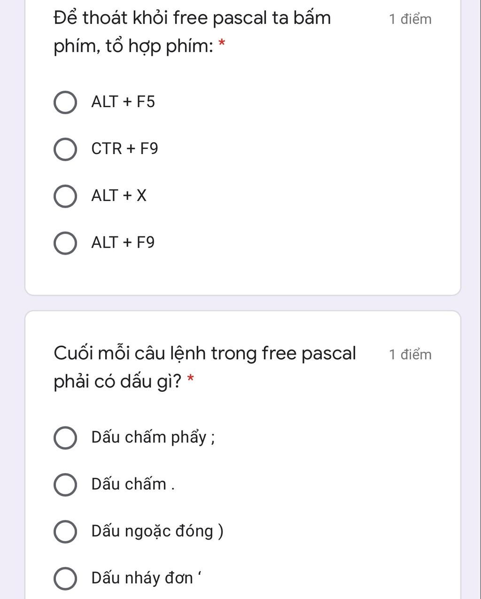The width and height of the screenshot is (481, 599).
Task: Click '1 điểm' label of first question
Action: coord(410,19)
